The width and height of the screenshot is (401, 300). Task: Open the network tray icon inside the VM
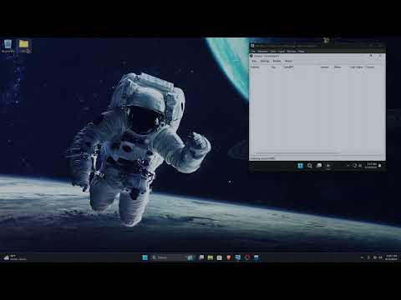click(354, 166)
